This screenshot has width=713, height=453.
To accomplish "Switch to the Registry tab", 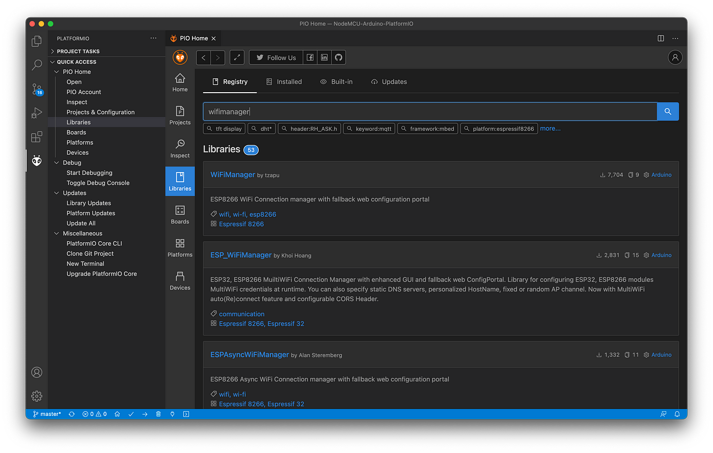I will [x=230, y=82].
